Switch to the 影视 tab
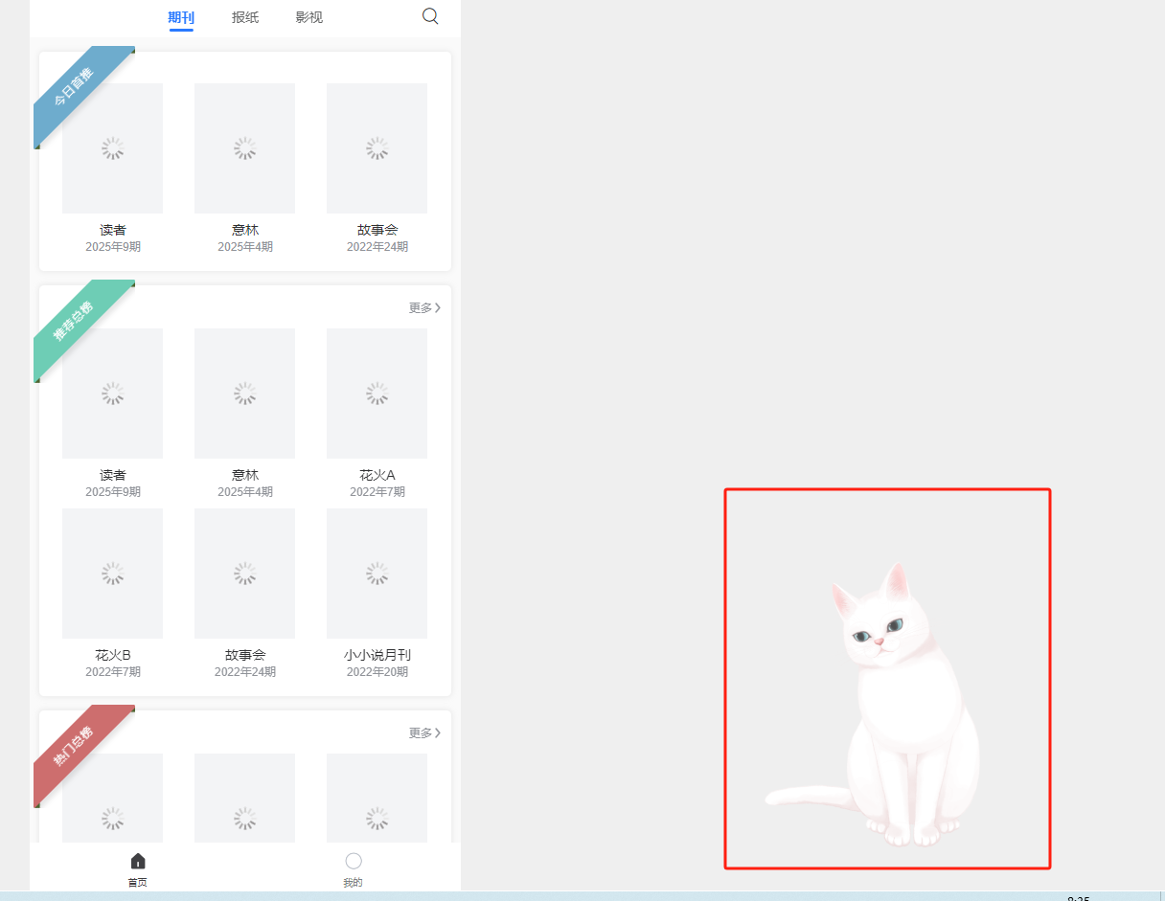1165x901 pixels. coord(309,17)
